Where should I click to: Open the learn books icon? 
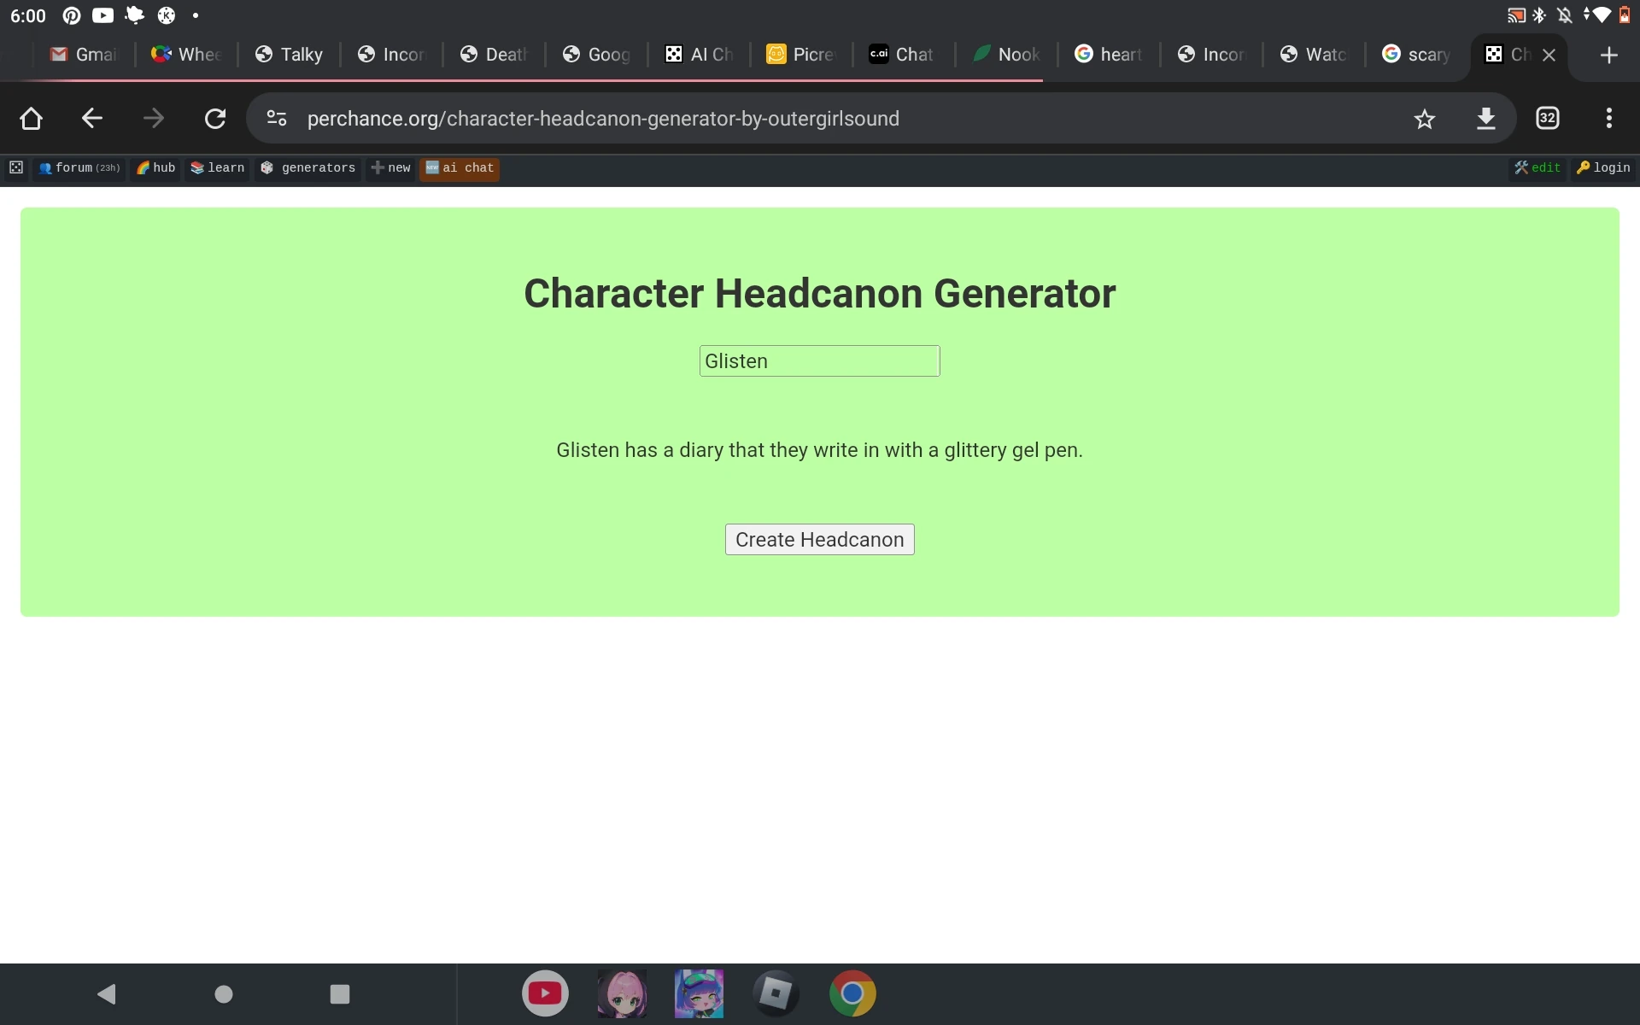pyautogui.click(x=198, y=168)
